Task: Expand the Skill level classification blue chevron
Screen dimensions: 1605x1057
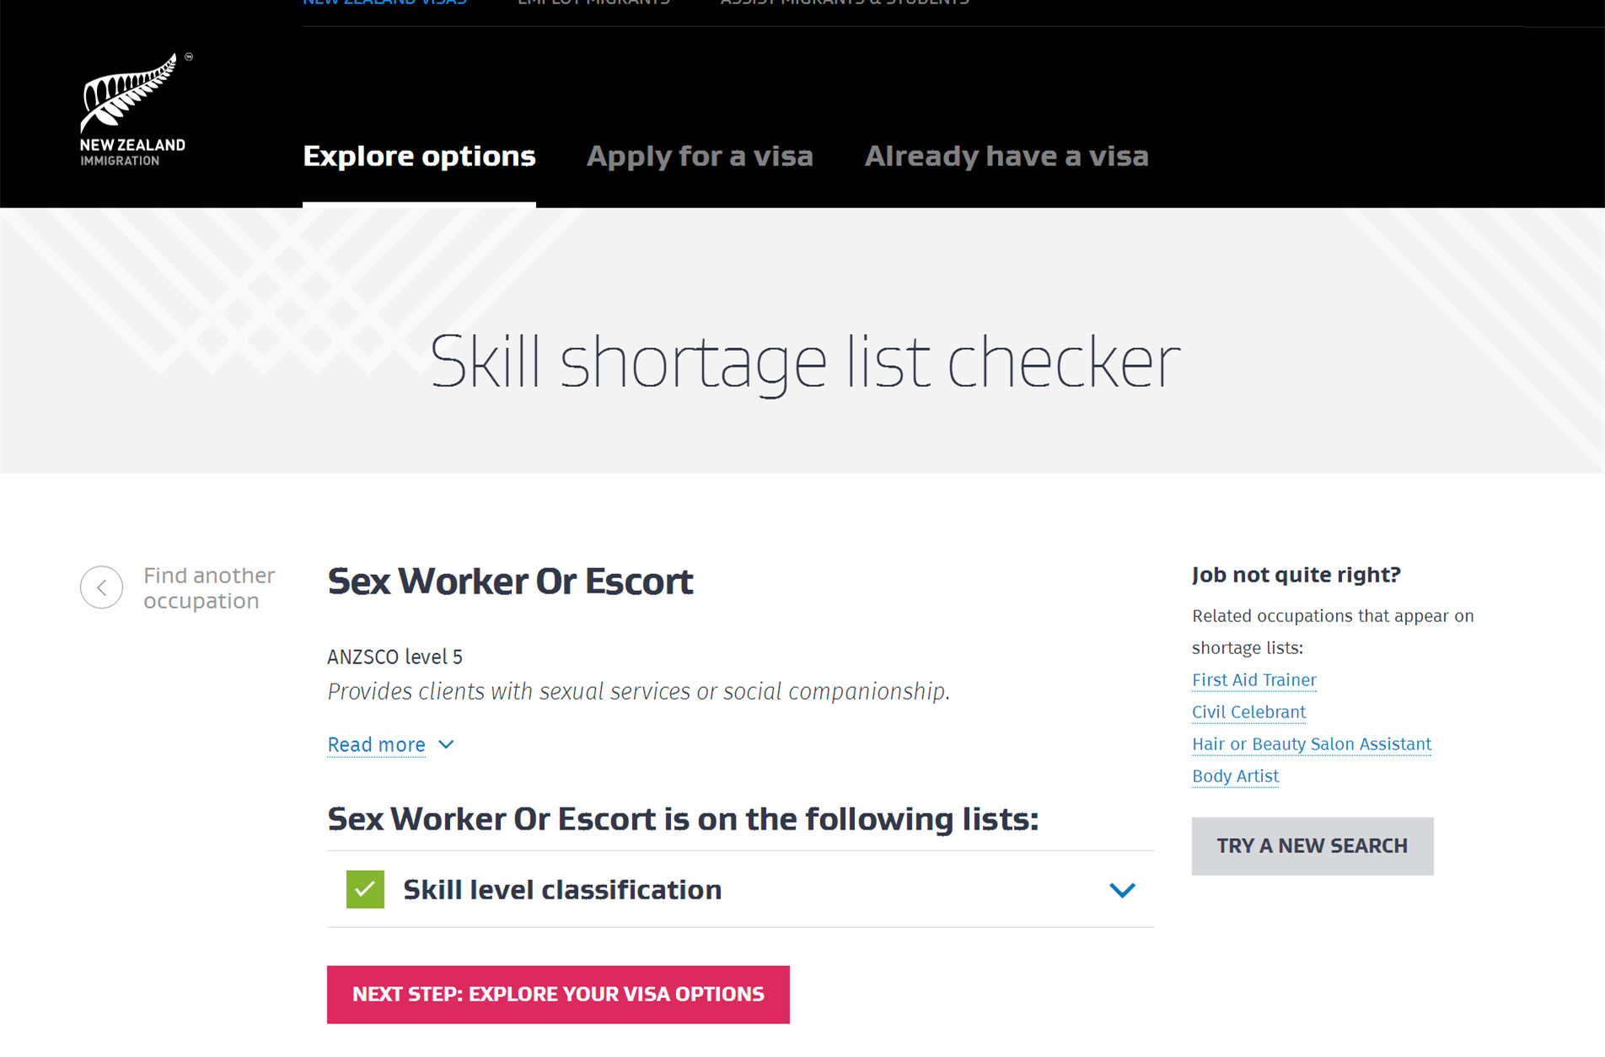Action: 1122,890
